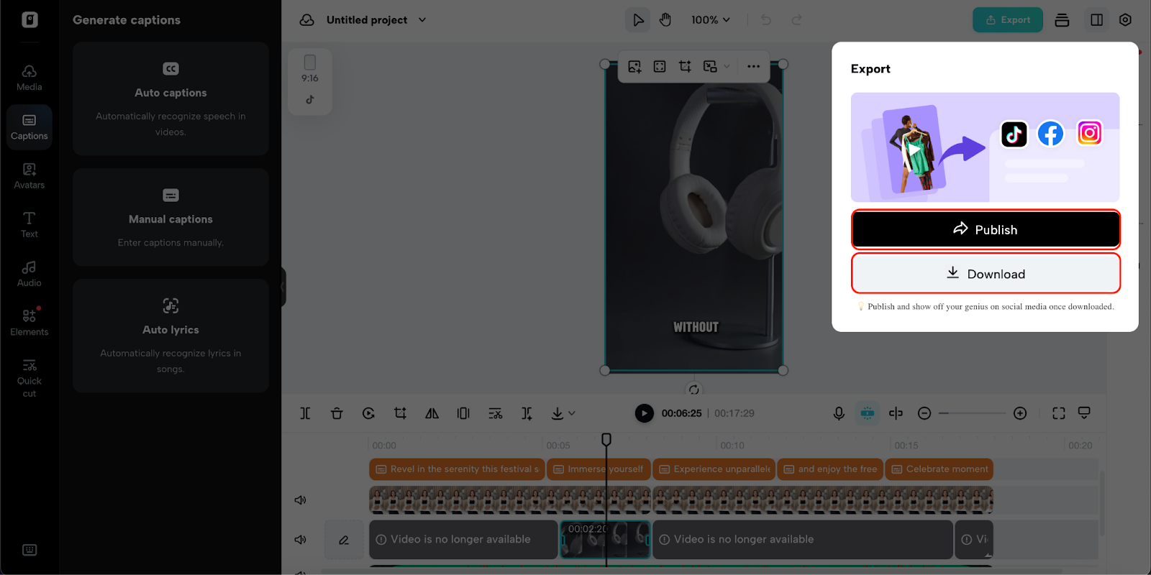
Task: Select the headphone clip labeled 00:02:20
Action: tap(605, 540)
